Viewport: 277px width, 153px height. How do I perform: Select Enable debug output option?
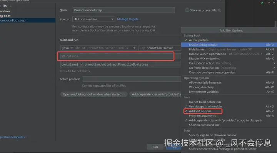tap(229, 45)
